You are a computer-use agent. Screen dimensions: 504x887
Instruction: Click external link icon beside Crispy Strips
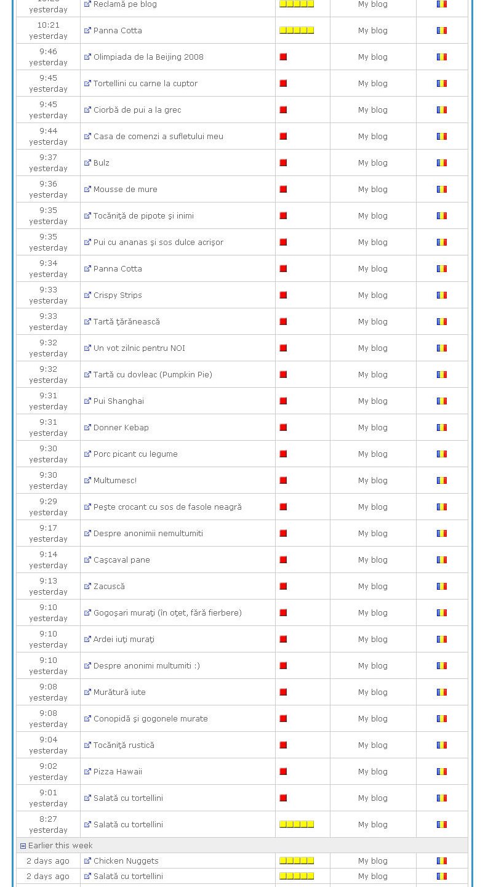pyautogui.click(x=87, y=295)
